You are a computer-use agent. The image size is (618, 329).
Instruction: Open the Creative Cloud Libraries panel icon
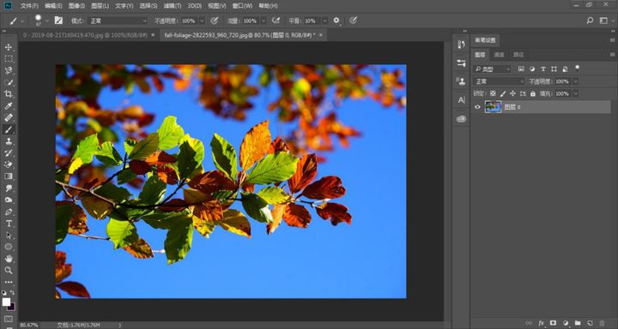point(461,118)
